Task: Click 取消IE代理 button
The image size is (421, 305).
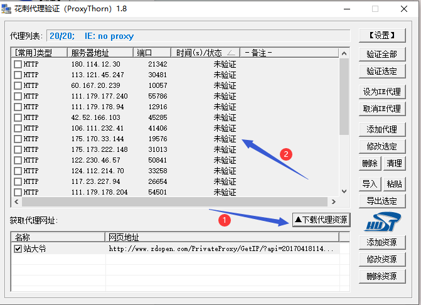Action: [x=381, y=109]
